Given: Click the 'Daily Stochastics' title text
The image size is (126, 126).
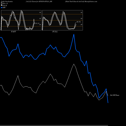Looking at the screenshot, I should coord(7,2).
